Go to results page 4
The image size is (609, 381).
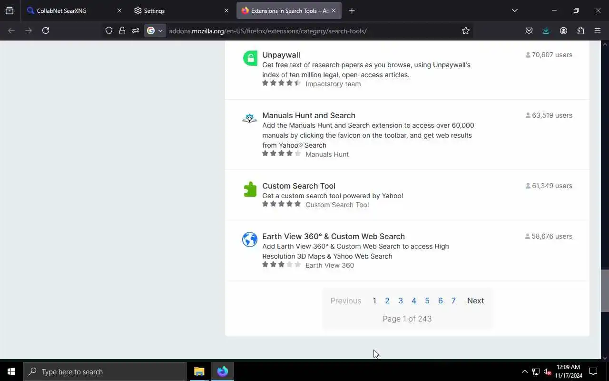coord(414,301)
